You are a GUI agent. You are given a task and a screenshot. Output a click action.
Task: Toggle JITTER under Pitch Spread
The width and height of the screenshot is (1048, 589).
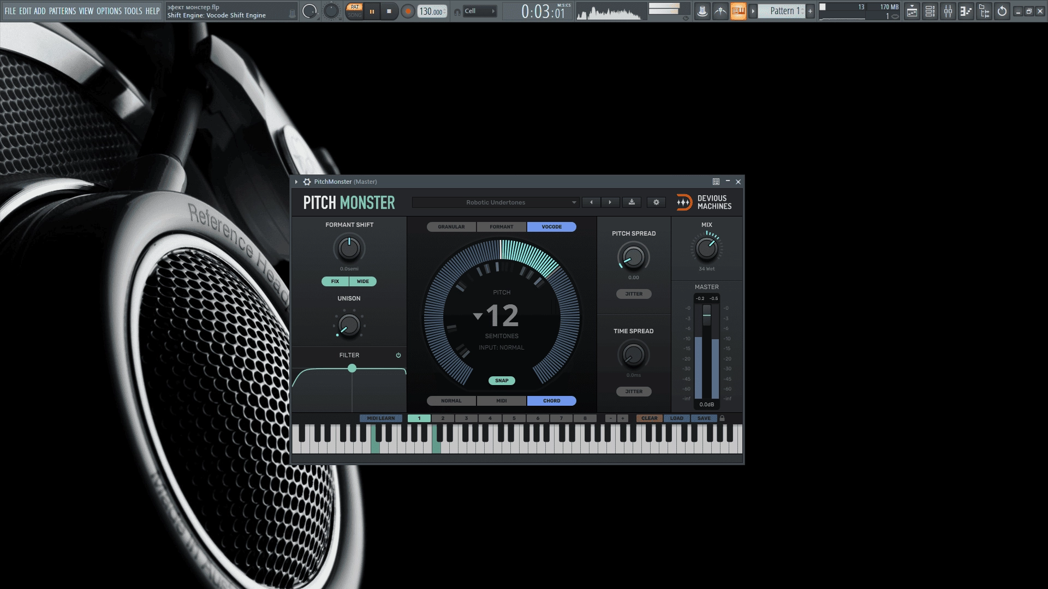[x=634, y=294]
